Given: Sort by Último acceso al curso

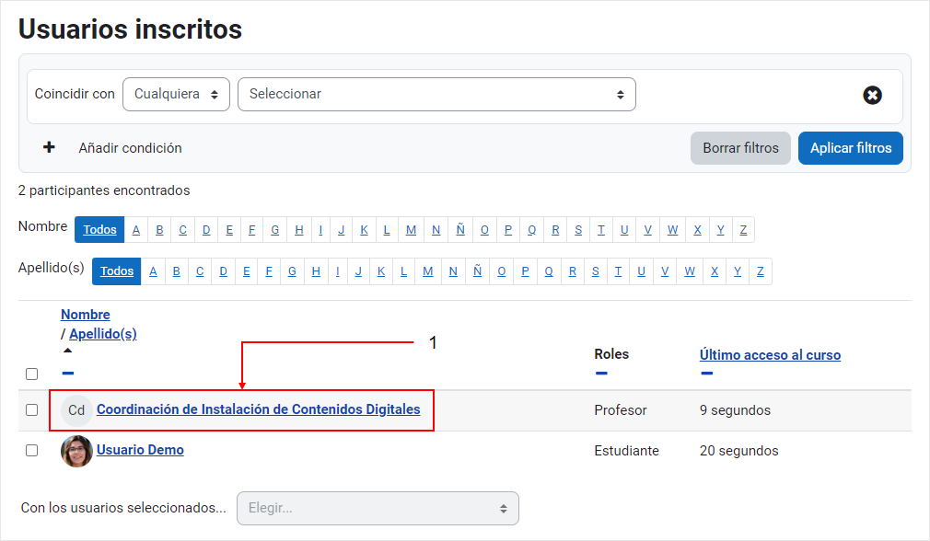Looking at the screenshot, I should (x=770, y=355).
